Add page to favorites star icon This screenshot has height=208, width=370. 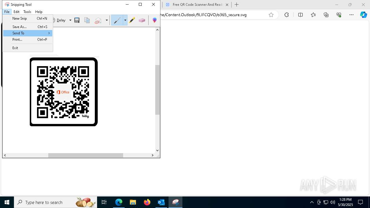[271, 15]
